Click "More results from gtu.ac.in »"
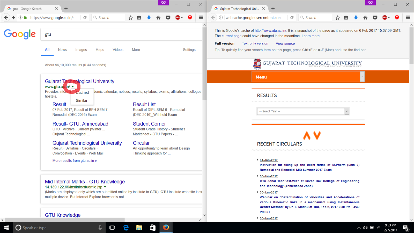Image resolution: width=414 pixels, height=233 pixels. tap(75, 161)
